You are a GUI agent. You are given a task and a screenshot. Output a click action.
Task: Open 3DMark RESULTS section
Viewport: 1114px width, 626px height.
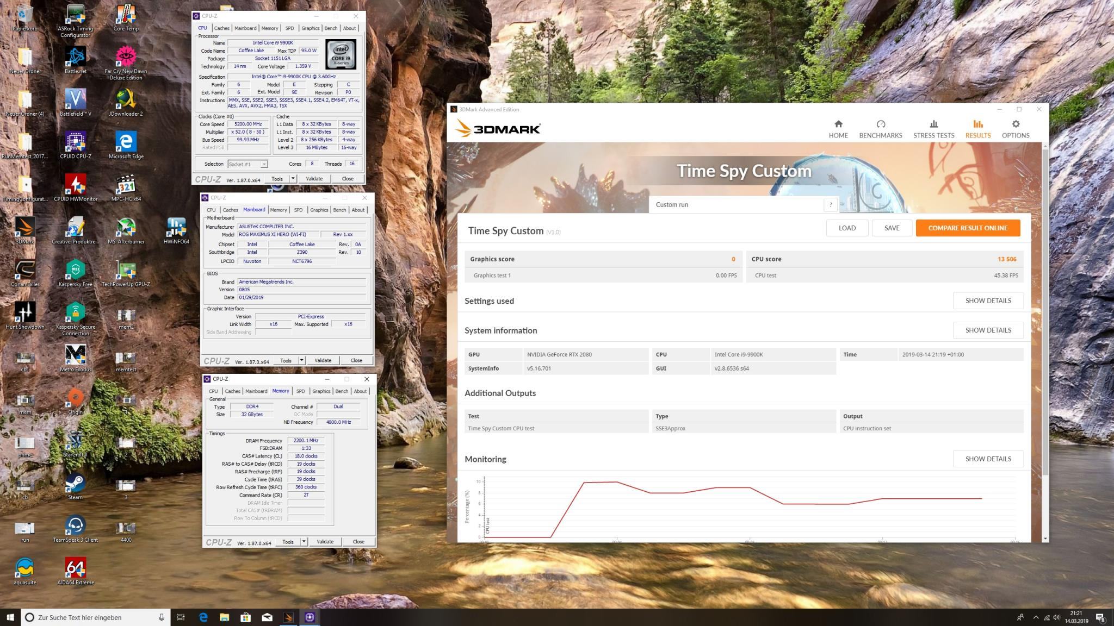click(x=978, y=129)
